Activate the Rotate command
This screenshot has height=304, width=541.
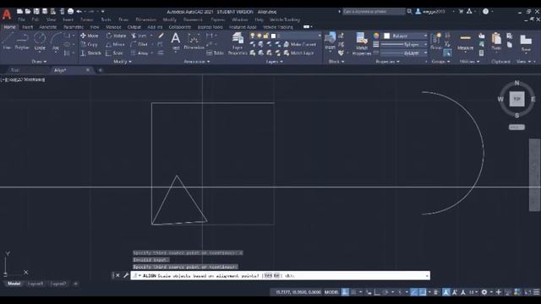click(116, 35)
